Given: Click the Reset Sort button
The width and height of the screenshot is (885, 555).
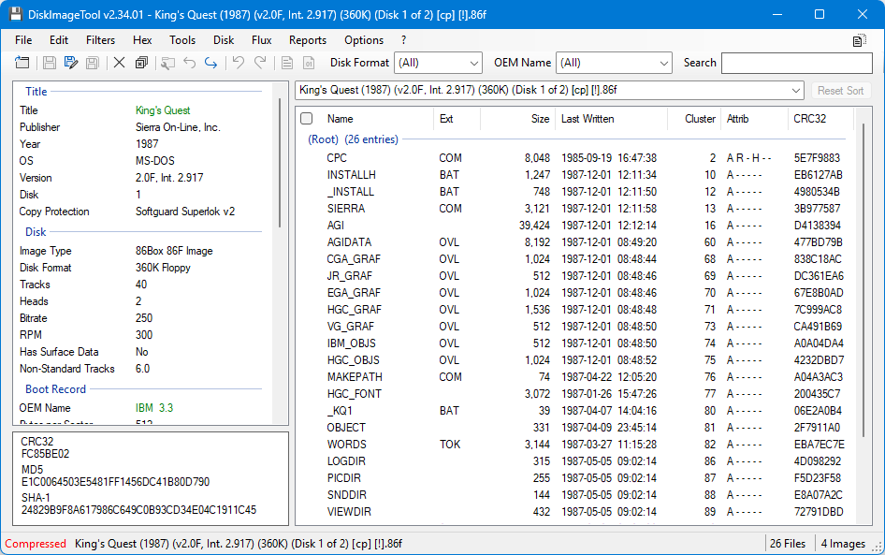Looking at the screenshot, I should pyautogui.click(x=840, y=91).
